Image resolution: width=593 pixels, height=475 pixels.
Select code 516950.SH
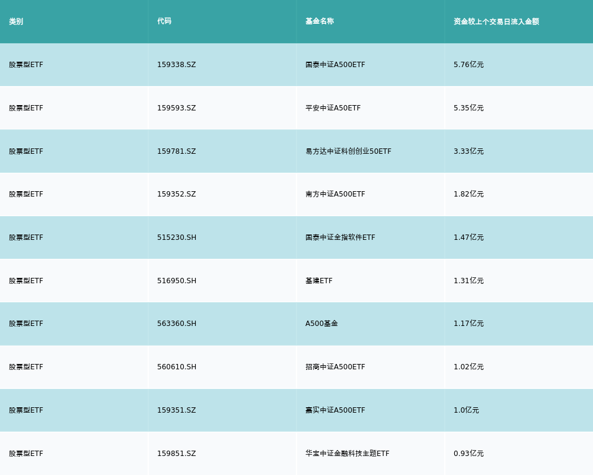(177, 281)
